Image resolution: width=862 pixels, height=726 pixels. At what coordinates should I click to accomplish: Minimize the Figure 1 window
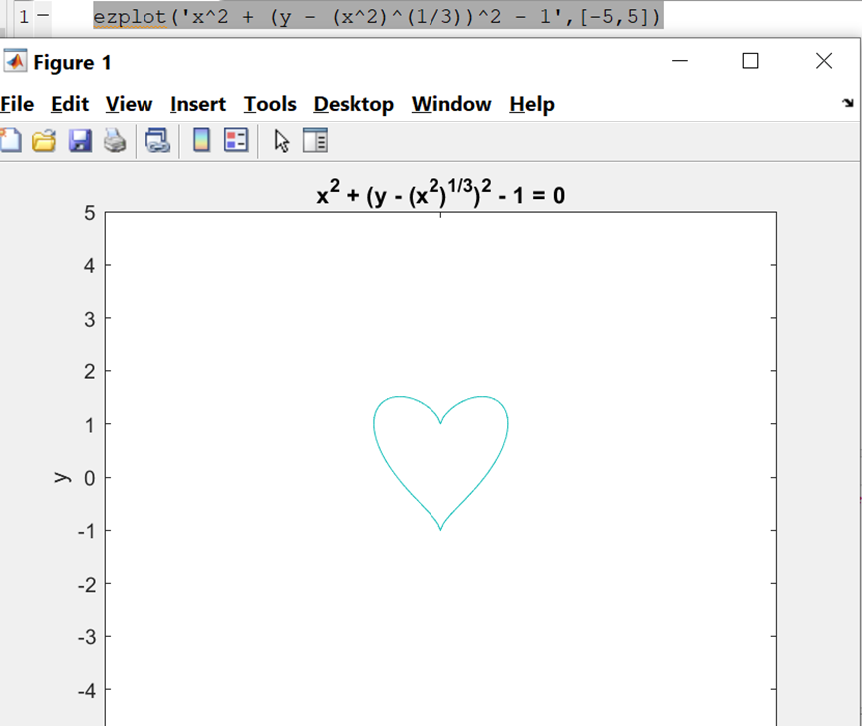[x=680, y=61]
